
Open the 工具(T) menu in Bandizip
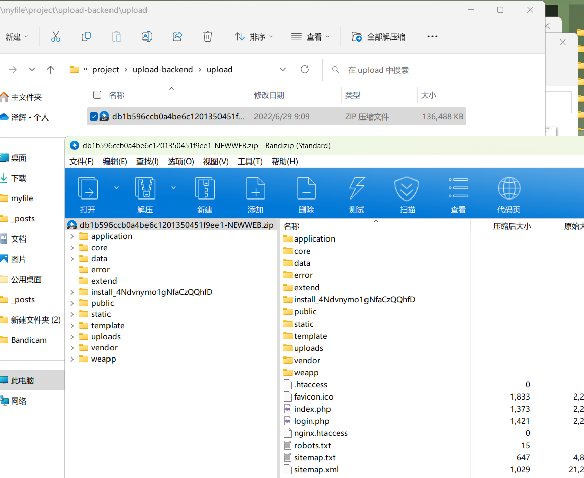point(250,161)
